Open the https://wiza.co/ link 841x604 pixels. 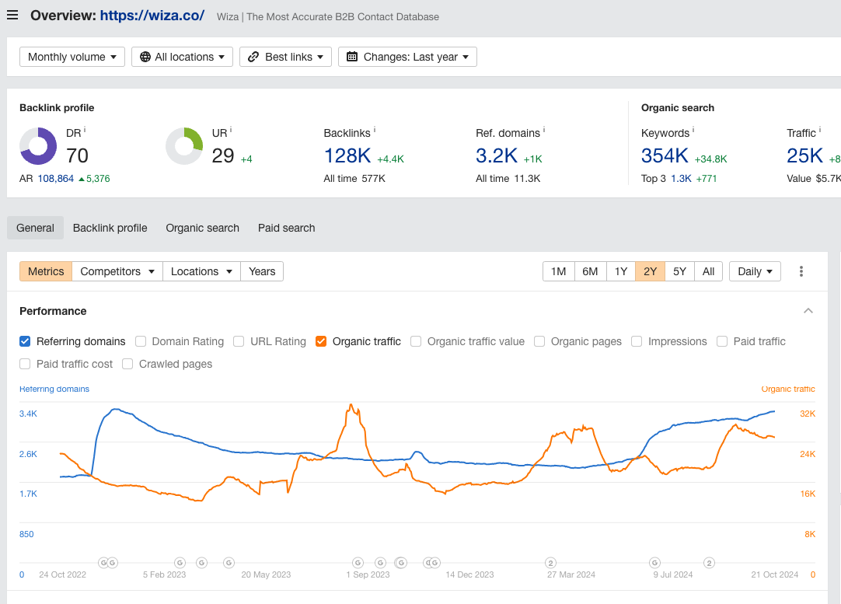click(152, 16)
